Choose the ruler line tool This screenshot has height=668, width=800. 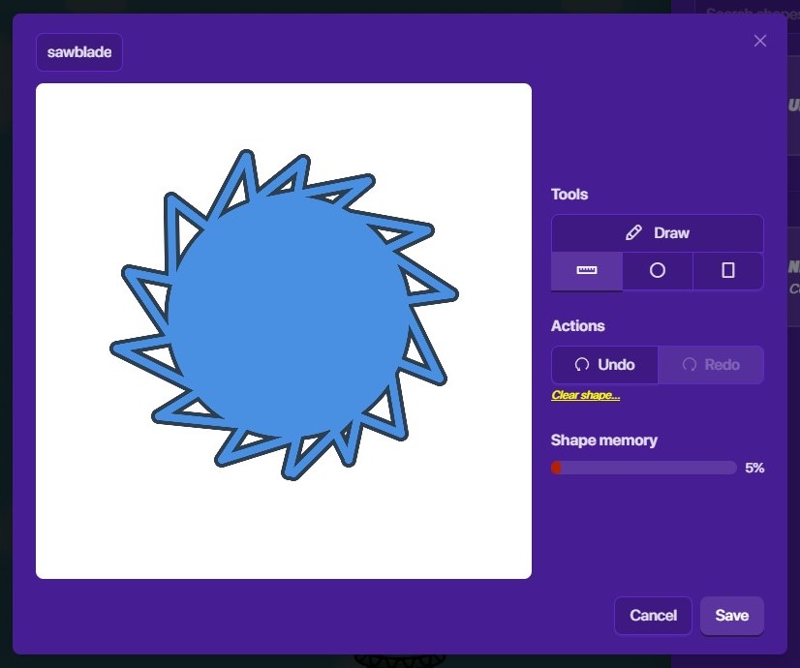[x=587, y=271]
